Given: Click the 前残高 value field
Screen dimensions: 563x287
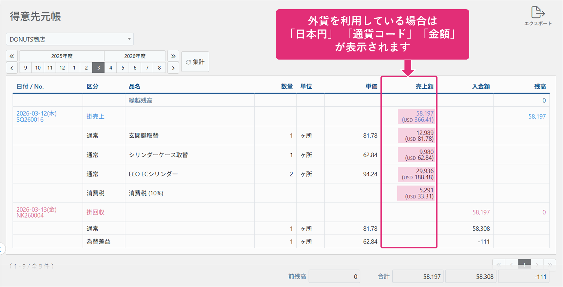Looking at the screenshot, I should [334, 277].
